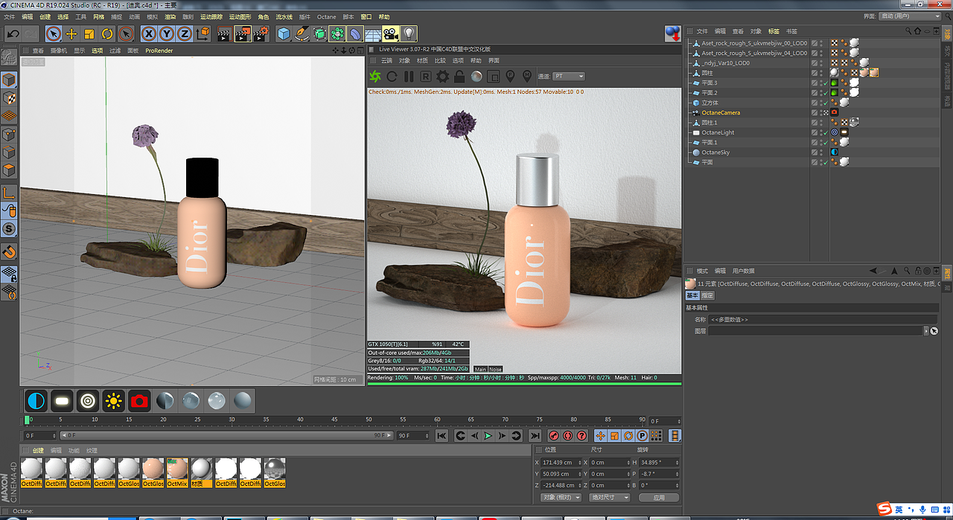Open 渲染 menu
953x520 pixels.
[170, 16]
